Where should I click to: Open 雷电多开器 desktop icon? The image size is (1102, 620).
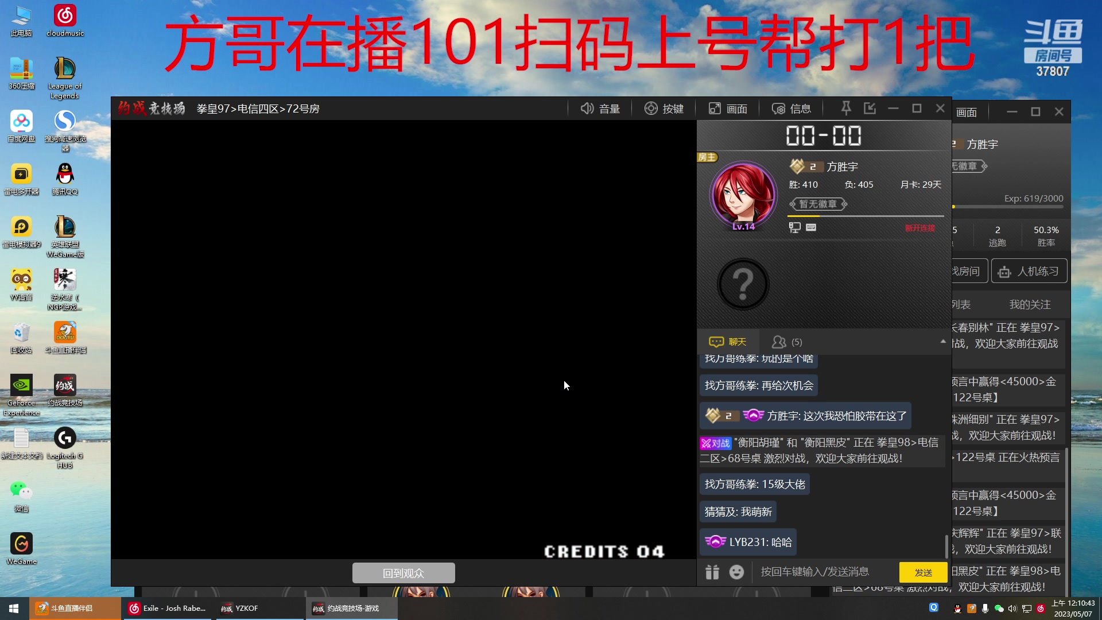click(x=21, y=179)
